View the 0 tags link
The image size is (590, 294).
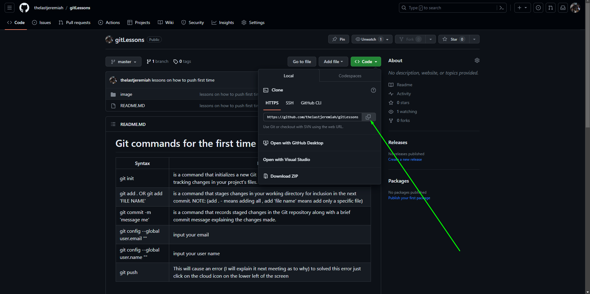(182, 62)
